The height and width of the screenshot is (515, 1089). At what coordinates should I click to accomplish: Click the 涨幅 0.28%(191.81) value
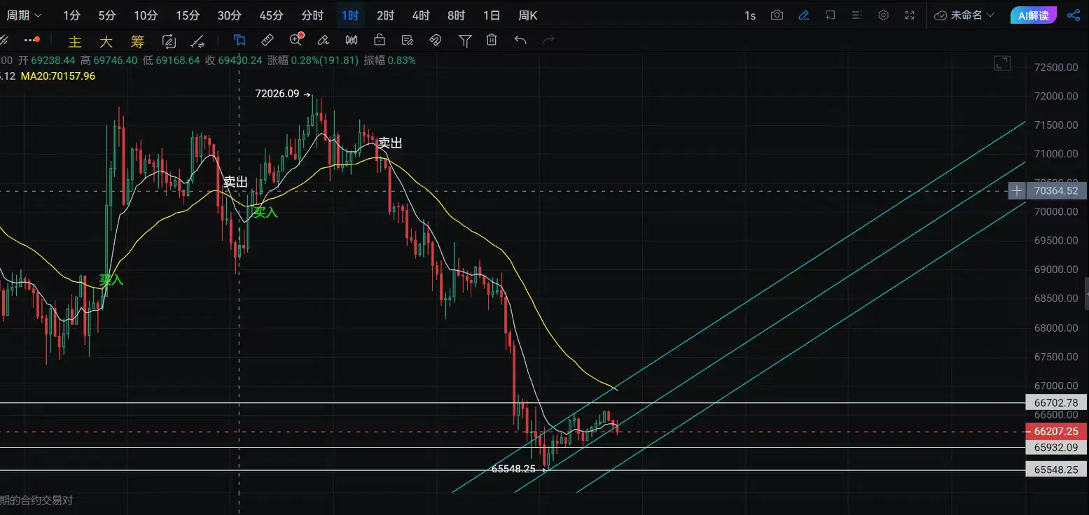[312, 60]
